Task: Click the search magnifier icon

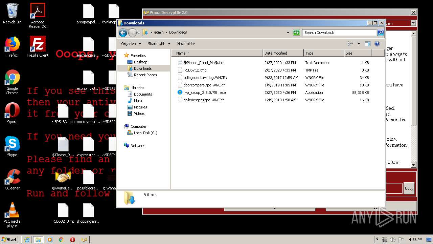Action: (x=381, y=33)
